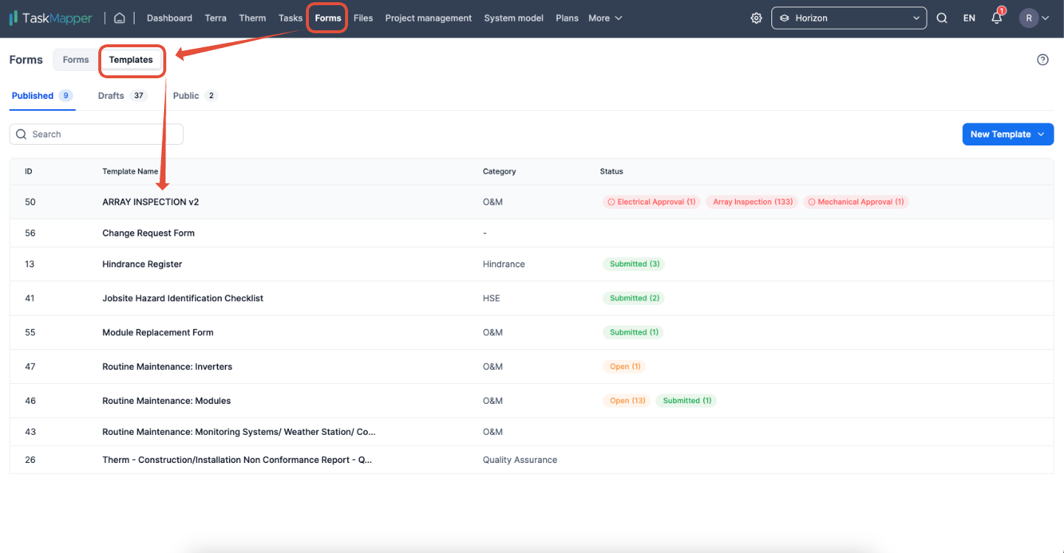The width and height of the screenshot is (1064, 553).
Task: Click the TaskMapper logo
Action: 50,18
